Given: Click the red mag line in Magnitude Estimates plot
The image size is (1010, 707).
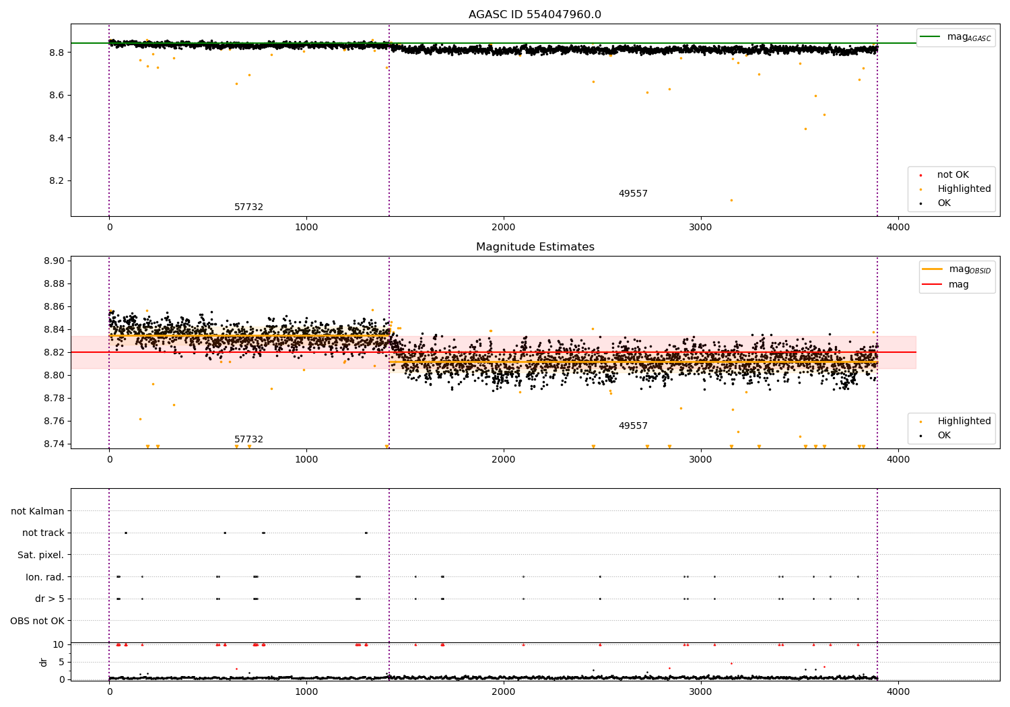Looking at the screenshot, I should [x=494, y=352].
